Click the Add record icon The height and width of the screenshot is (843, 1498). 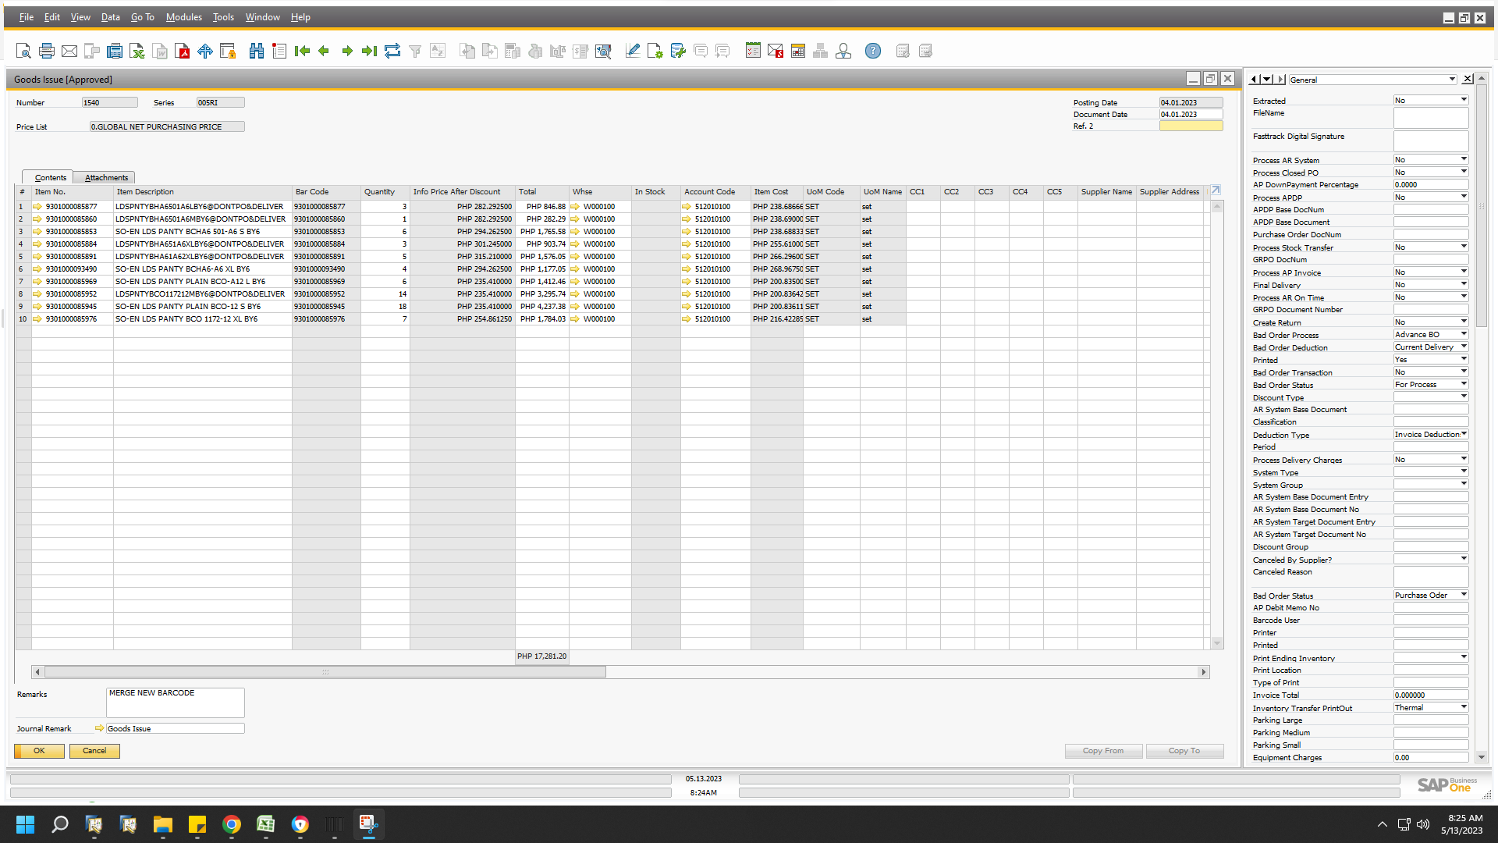(x=279, y=52)
